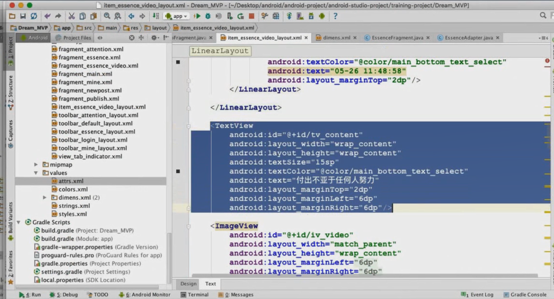Image resolution: width=554 pixels, height=299 pixels.
Task: Run the app with the green play icon
Action: (197, 16)
